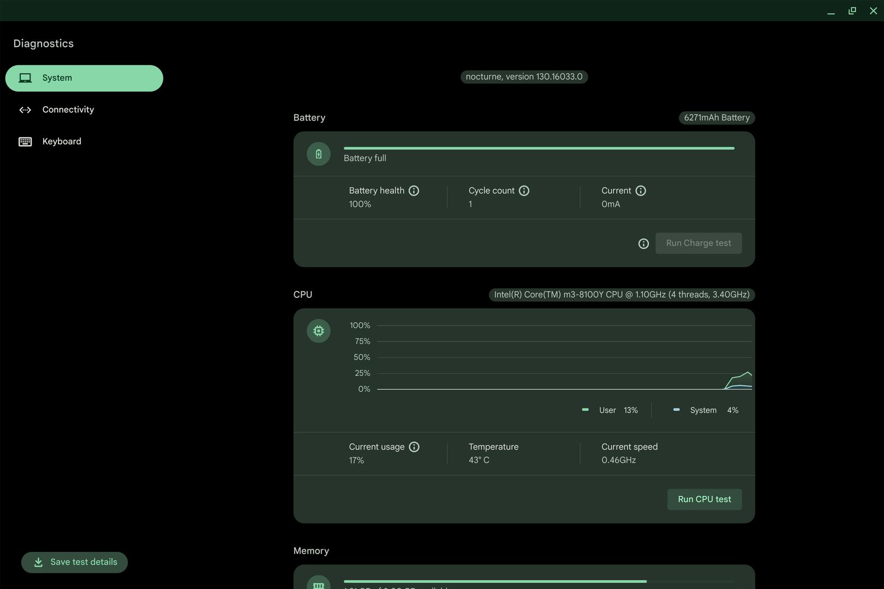The width and height of the screenshot is (884, 589).
Task: Click the Current info icon
Action: [641, 191]
